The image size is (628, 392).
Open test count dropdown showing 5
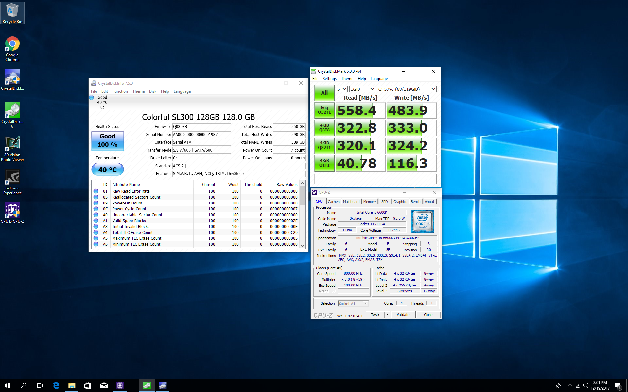pyautogui.click(x=342, y=89)
